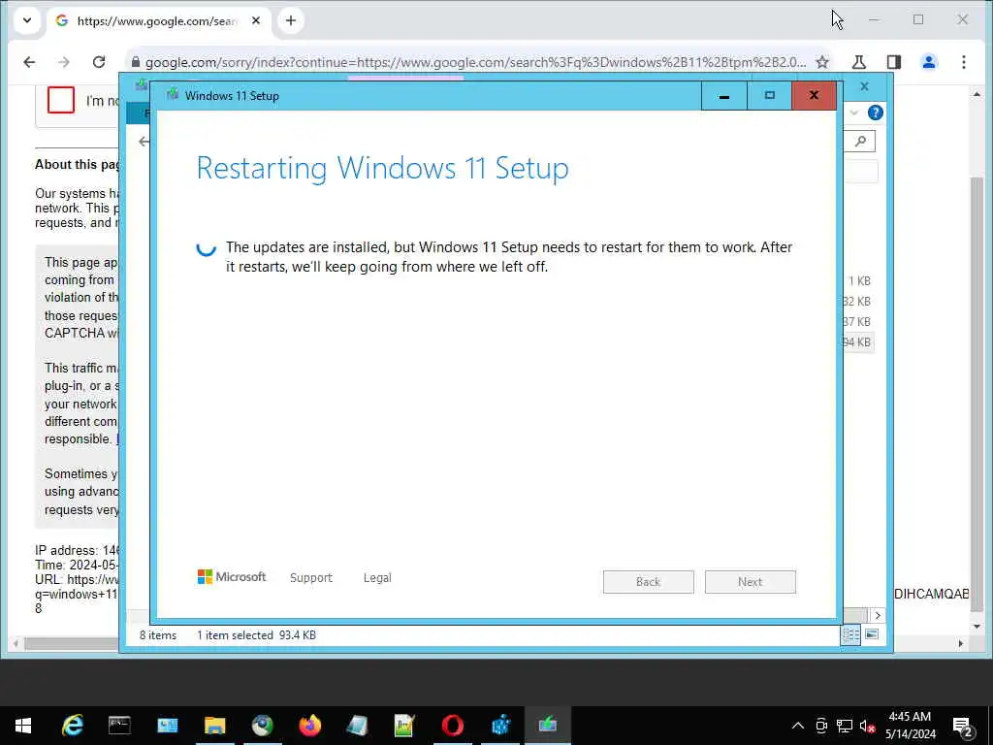Click the 1 KB file size entry

(x=859, y=280)
